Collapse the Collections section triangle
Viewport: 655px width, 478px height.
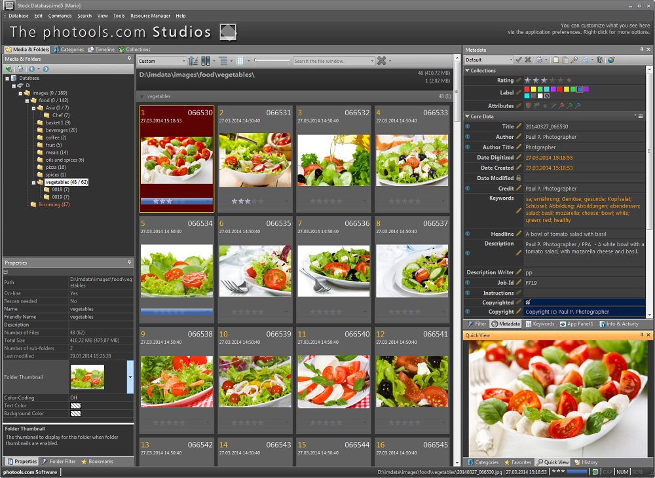[468, 71]
